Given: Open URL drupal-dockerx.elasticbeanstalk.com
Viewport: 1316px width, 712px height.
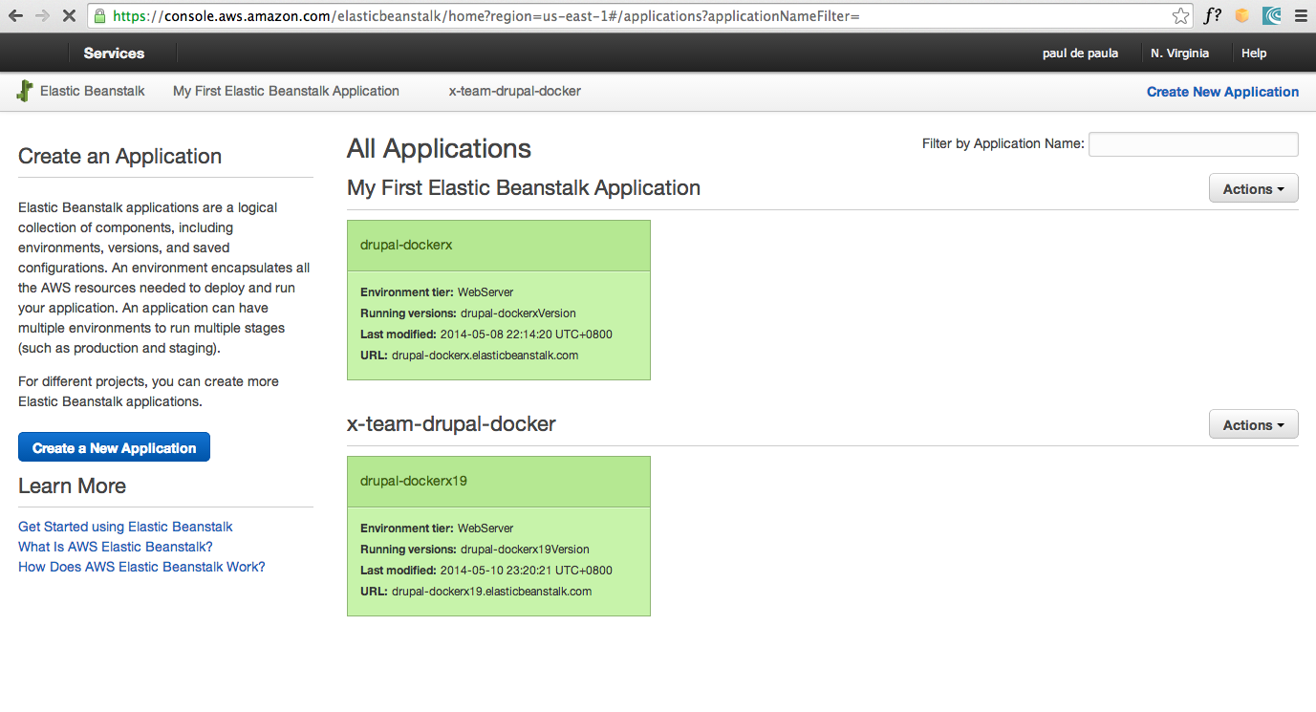Looking at the screenshot, I should click(485, 356).
